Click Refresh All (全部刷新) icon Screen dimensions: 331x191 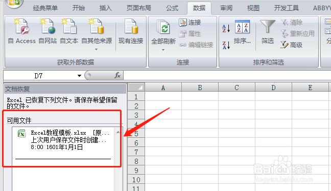163,27
